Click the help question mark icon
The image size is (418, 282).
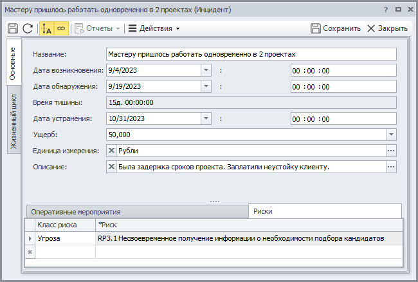385,10
